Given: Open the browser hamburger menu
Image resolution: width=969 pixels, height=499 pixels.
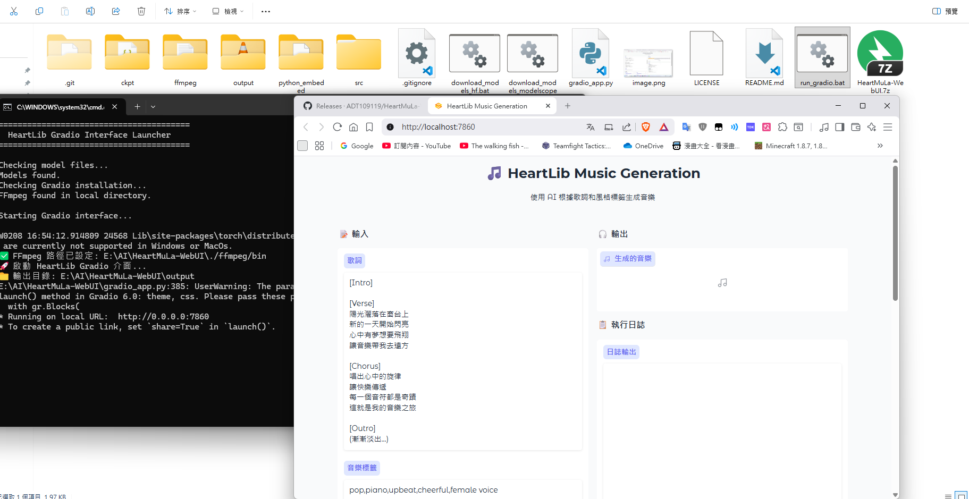Looking at the screenshot, I should point(888,127).
